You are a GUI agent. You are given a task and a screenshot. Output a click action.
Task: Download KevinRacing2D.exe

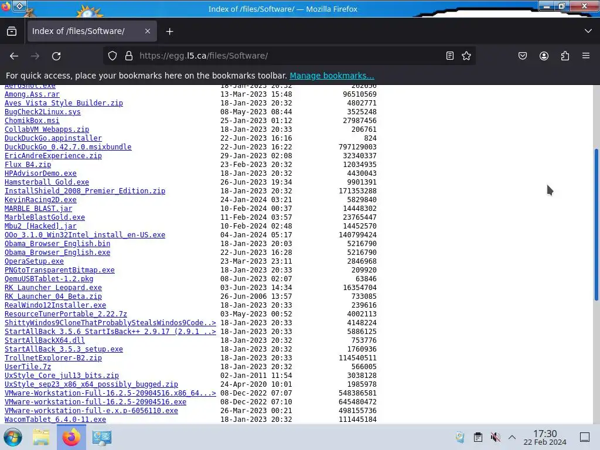click(x=40, y=200)
